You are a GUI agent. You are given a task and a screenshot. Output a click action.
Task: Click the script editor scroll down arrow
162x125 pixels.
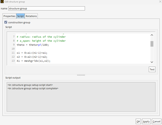pos(152,62)
